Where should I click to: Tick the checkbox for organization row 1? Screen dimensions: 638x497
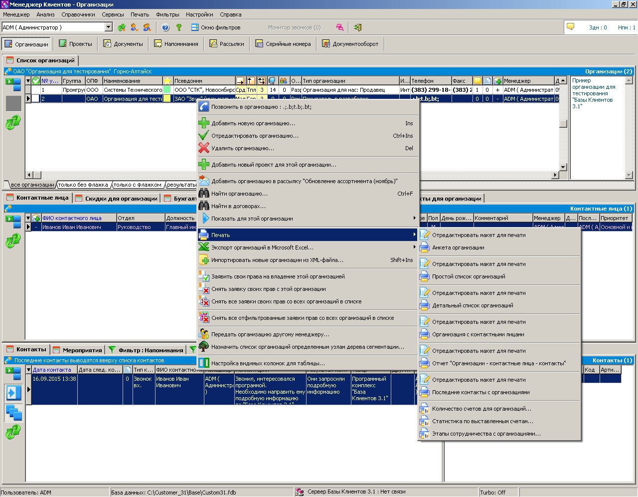pyautogui.click(x=36, y=90)
